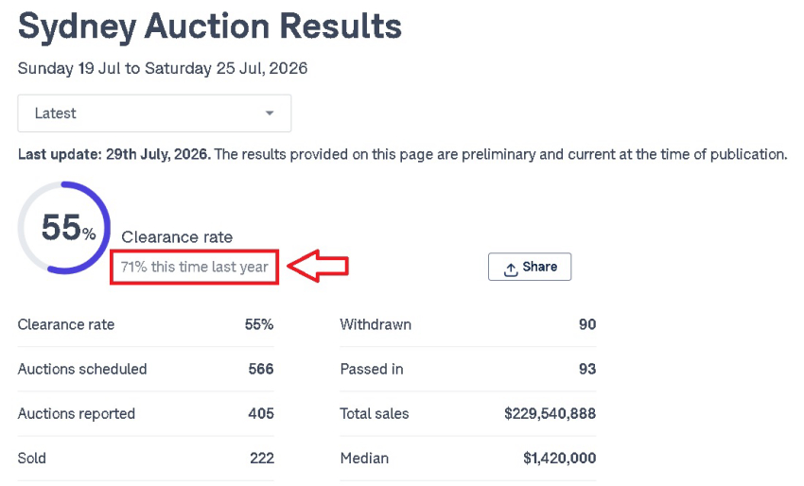The image size is (804, 486).
Task: Select the Auctions reported value 405
Action: (x=261, y=414)
